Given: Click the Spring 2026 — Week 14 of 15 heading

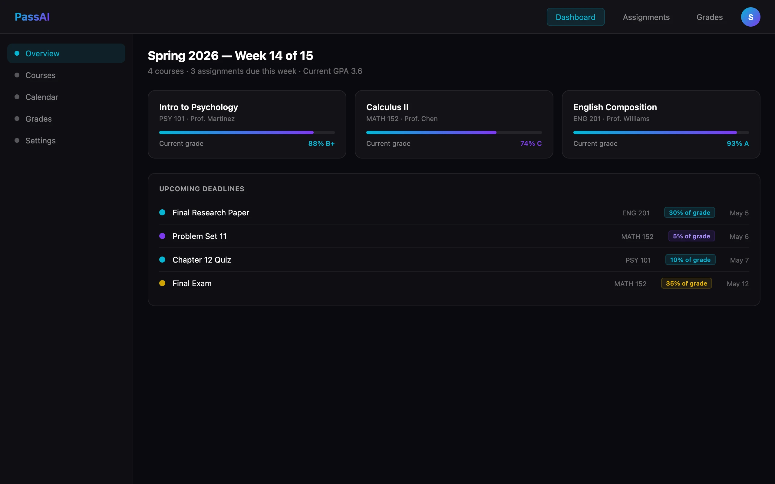Looking at the screenshot, I should 230,56.
